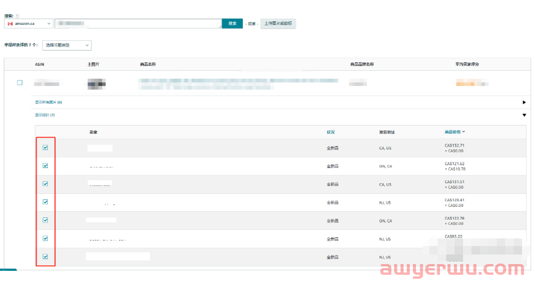Uncheck the seller offer priced CA$131.51

tap(46, 184)
